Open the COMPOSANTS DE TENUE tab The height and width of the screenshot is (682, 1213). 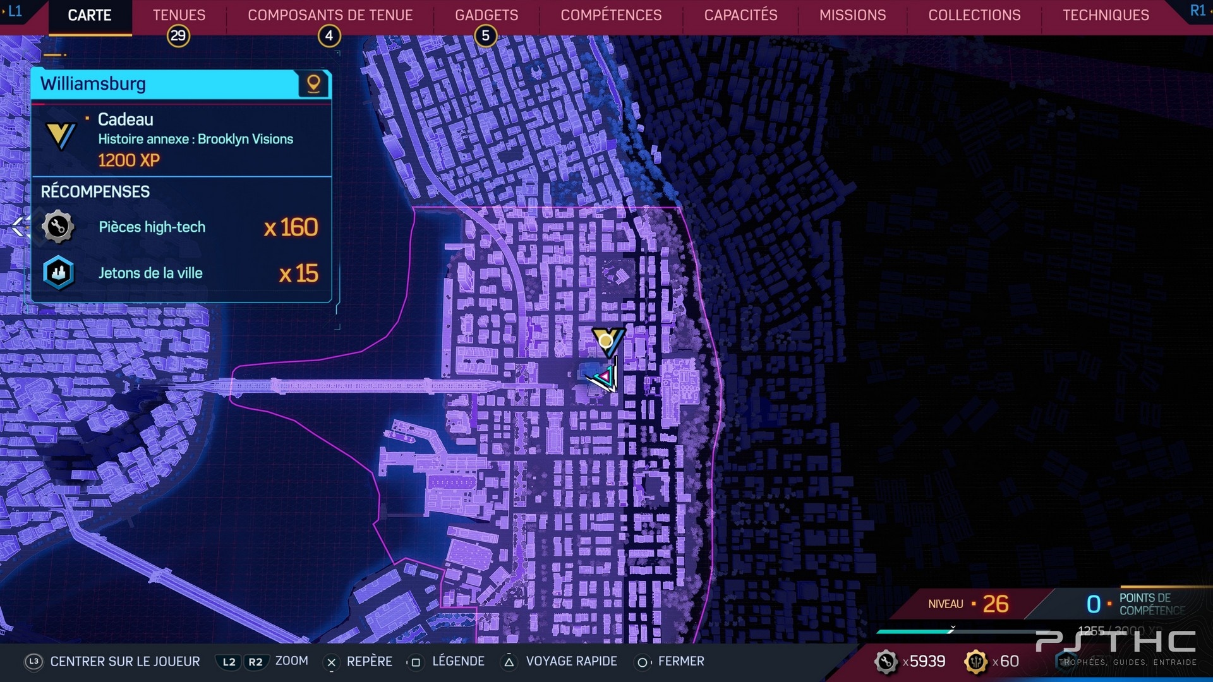pyautogui.click(x=330, y=15)
